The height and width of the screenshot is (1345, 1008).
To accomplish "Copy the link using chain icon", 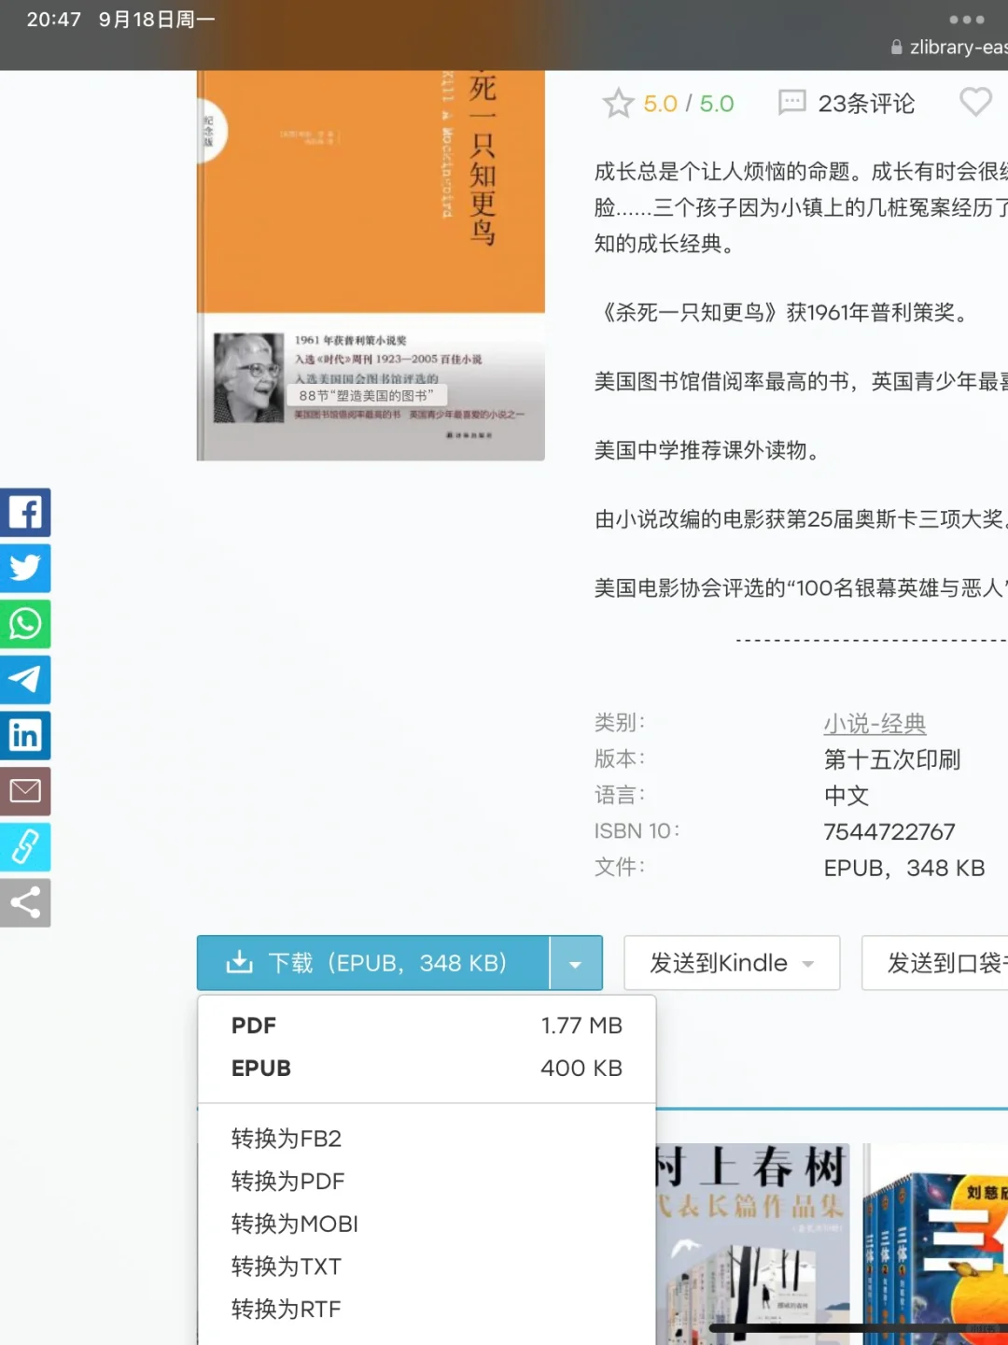I will pyautogui.click(x=25, y=847).
